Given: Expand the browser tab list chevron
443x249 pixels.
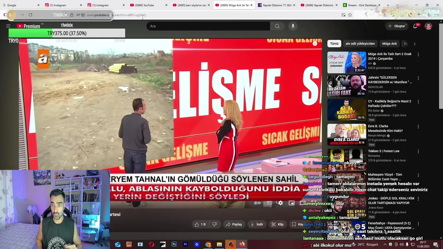Looking at the screenshot, I should click(397, 5).
